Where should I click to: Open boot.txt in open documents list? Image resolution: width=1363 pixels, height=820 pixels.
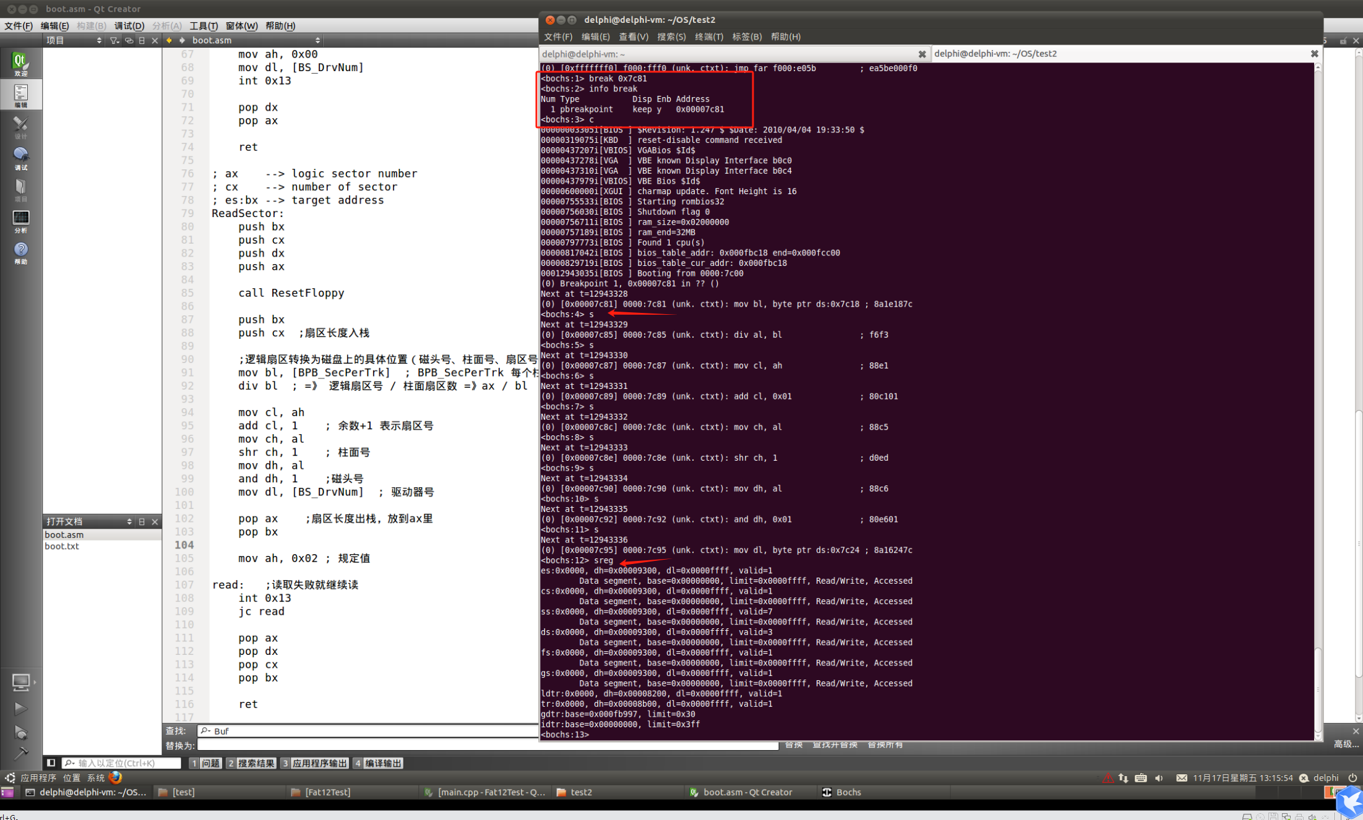click(x=62, y=546)
